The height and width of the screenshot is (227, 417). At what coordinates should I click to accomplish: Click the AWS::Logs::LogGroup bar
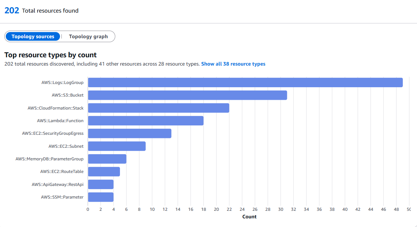tap(245, 83)
